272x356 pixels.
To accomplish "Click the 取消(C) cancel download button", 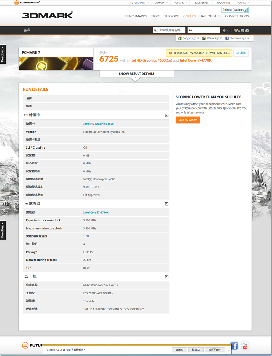I will point(196,350).
